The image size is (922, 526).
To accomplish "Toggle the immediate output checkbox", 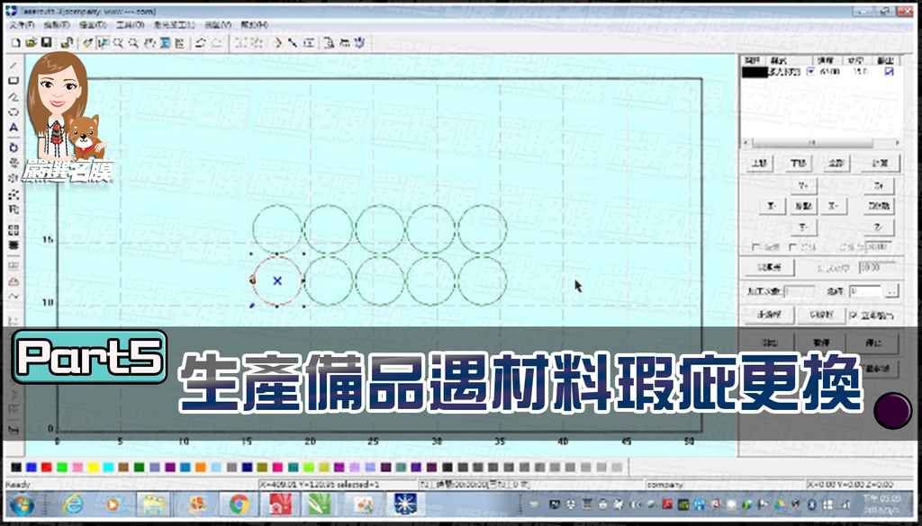I will point(854,316).
